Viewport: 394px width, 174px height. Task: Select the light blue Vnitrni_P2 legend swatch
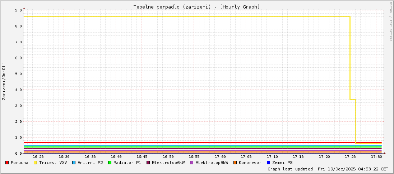pyautogui.click(x=74, y=163)
